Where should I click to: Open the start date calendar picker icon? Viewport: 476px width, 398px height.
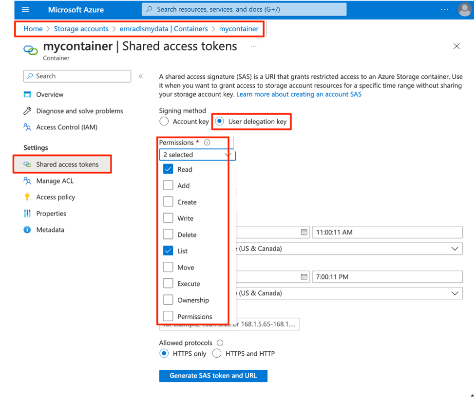(x=304, y=232)
